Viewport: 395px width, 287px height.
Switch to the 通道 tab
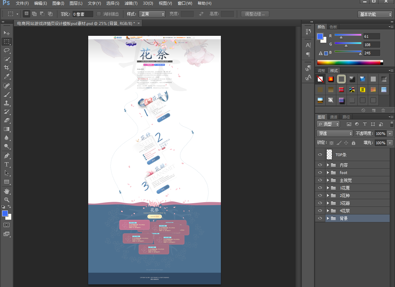click(334, 117)
